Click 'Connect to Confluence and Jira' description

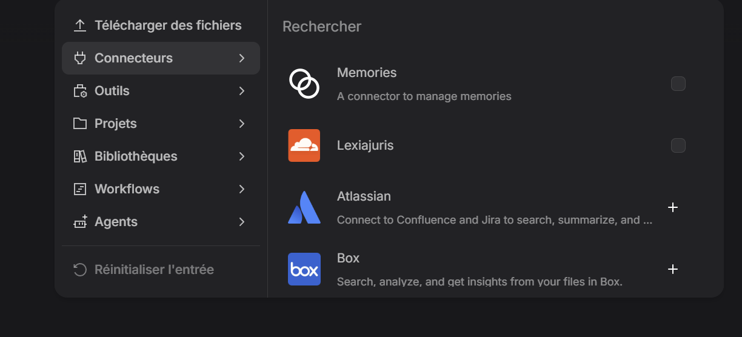tap(495, 220)
